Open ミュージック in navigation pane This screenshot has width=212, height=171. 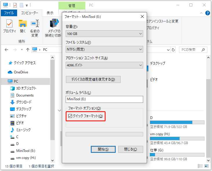click(23, 130)
